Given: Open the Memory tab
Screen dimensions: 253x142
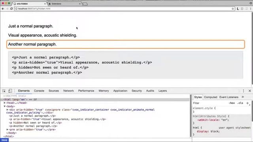Looking at the screenshot, I should click(104, 91).
